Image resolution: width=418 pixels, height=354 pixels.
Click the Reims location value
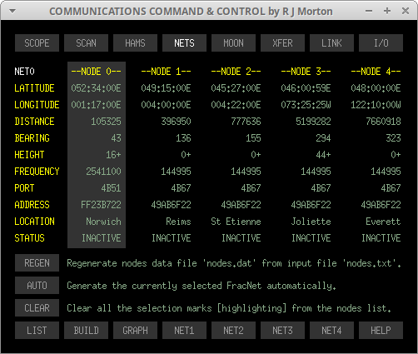click(178, 222)
